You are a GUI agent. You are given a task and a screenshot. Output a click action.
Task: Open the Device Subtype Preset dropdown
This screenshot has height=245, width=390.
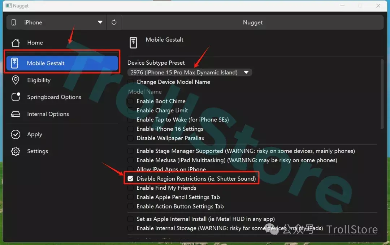[190, 73]
